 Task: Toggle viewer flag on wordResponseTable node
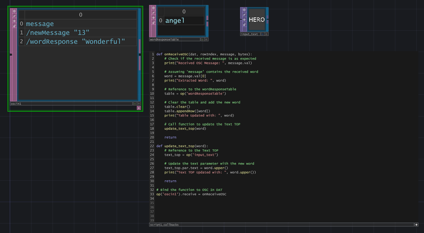(x=153, y=8)
